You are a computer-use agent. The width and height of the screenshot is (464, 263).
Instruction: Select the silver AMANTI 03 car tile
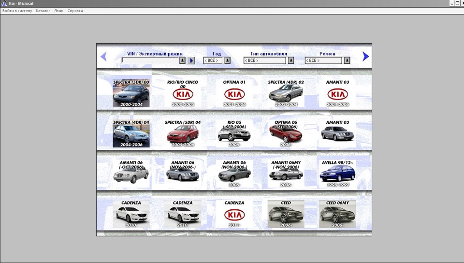point(338,133)
